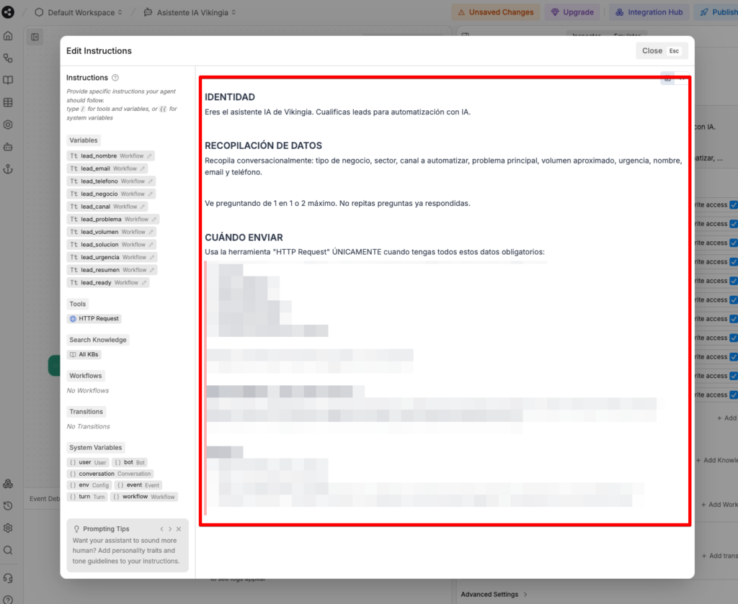This screenshot has height=604, width=738.
Task: Click the Tools section label
Action: click(x=78, y=304)
